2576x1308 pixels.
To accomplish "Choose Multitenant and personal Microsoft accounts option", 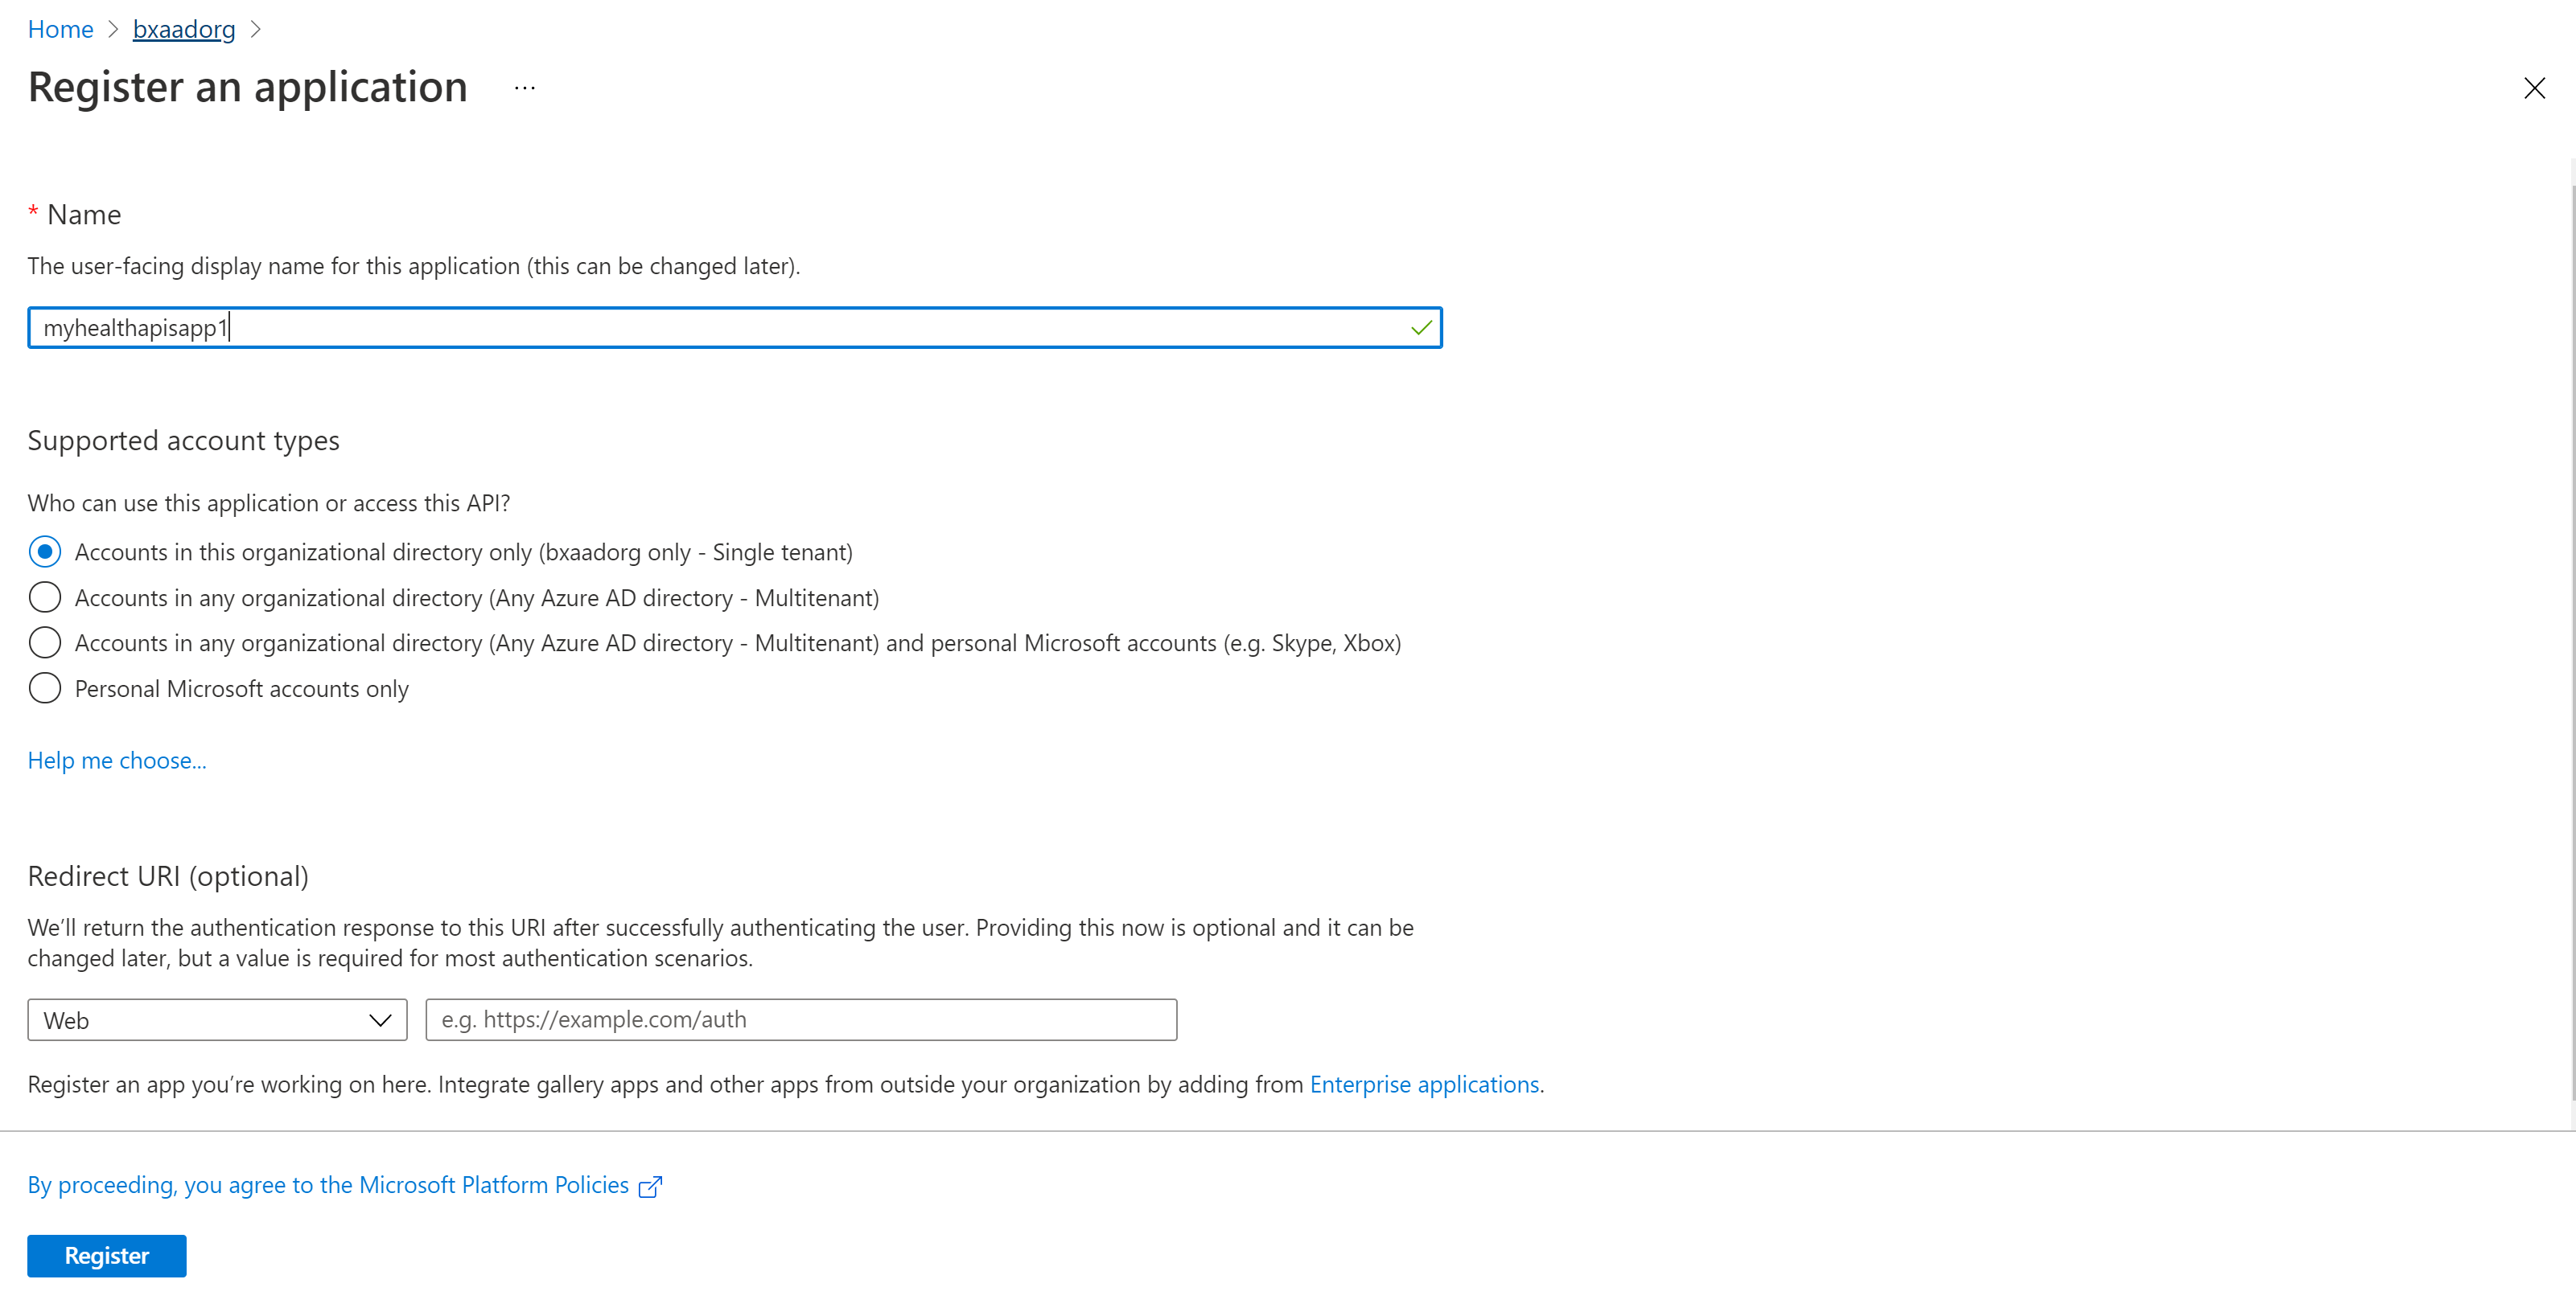I will pos(45,642).
